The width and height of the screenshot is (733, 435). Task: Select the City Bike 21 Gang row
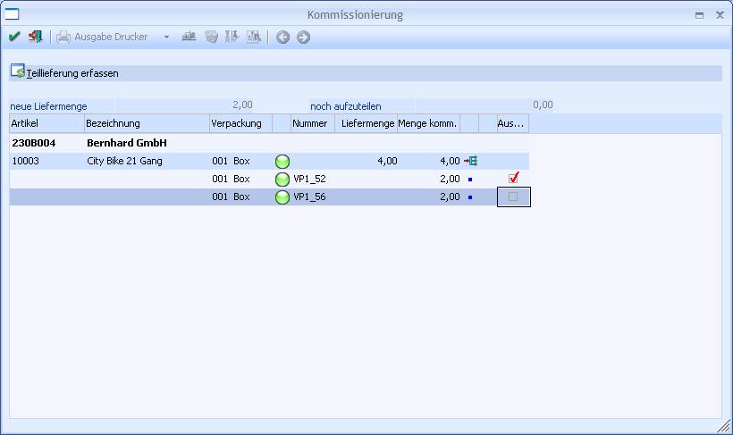click(269, 161)
